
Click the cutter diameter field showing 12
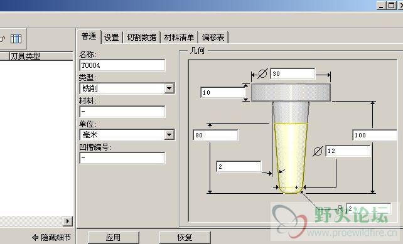click(348, 151)
